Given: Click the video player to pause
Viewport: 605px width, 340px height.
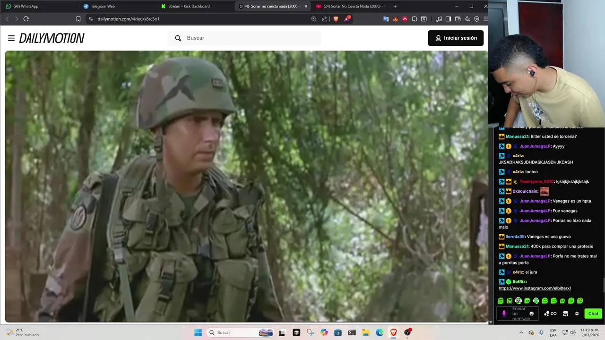Looking at the screenshot, I should (x=246, y=187).
